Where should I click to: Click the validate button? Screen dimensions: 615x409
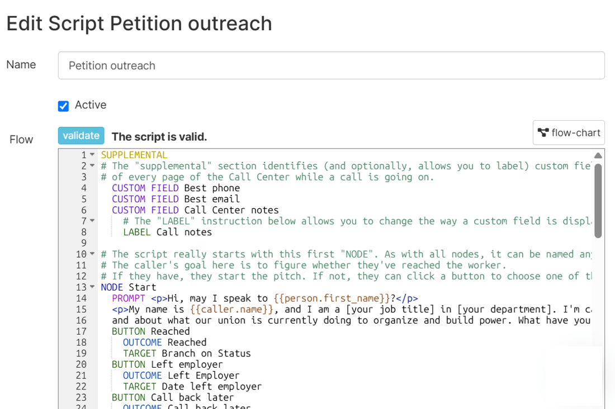click(x=81, y=136)
